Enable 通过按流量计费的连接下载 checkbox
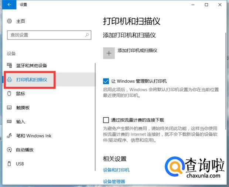 106,120
